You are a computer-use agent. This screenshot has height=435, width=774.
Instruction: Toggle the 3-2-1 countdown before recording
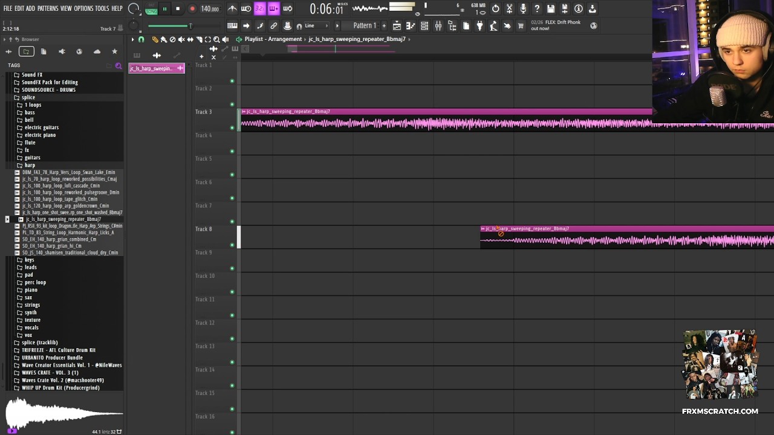point(260,8)
